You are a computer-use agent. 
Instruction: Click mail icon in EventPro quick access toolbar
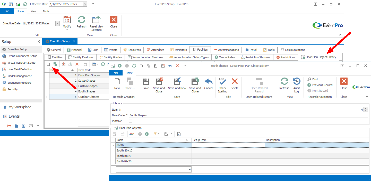click(18, 4)
